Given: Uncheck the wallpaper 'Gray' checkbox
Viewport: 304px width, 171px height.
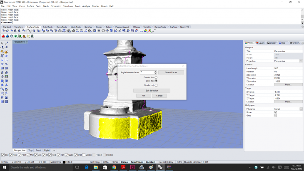Looking at the screenshot, I should tap(276, 115).
